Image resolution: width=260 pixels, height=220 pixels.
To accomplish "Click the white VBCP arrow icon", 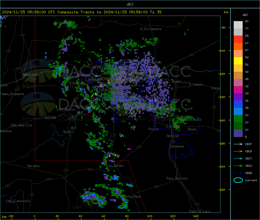I will 238,144.
